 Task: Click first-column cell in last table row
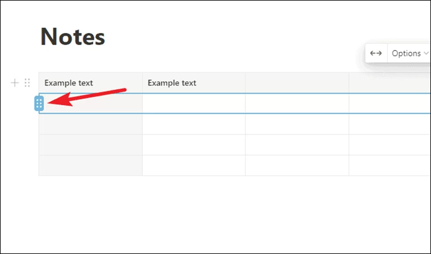click(90, 165)
